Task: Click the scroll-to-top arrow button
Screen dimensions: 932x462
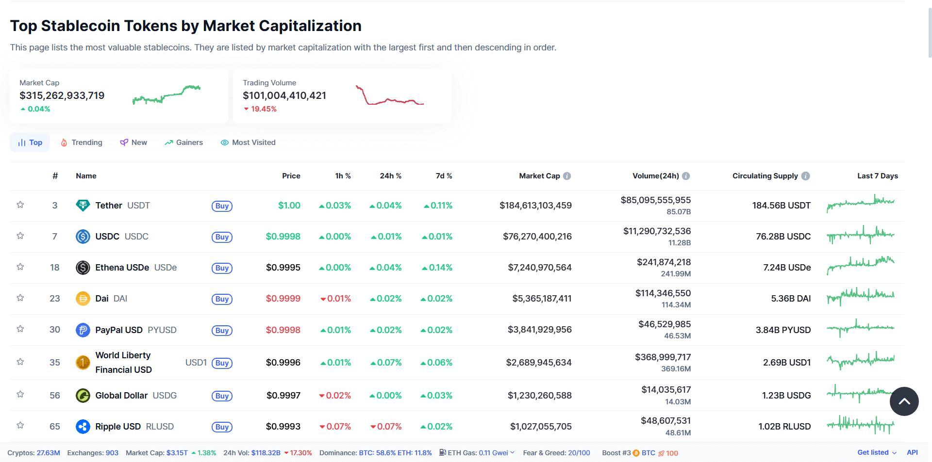Action: (x=904, y=401)
